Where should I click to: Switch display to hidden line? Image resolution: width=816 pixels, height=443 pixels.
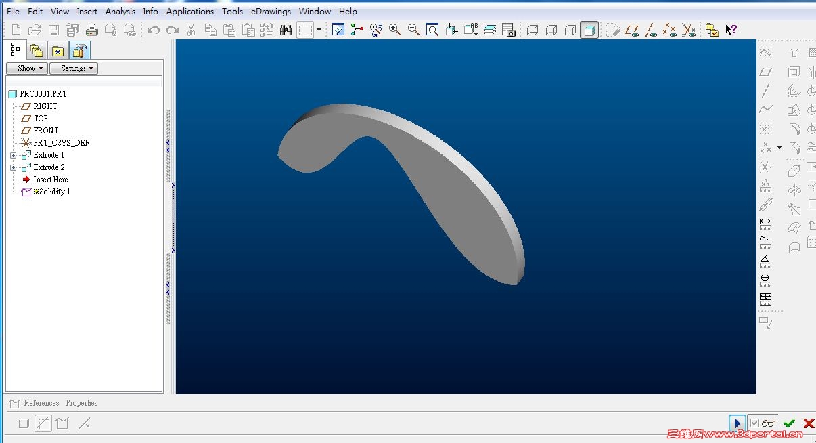pyautogui.click(x=551, y=30)
